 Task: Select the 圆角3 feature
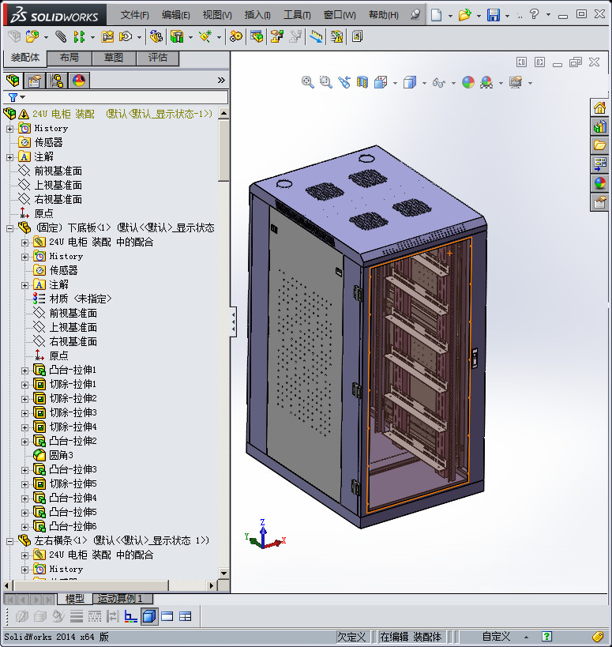click(61, 456)
